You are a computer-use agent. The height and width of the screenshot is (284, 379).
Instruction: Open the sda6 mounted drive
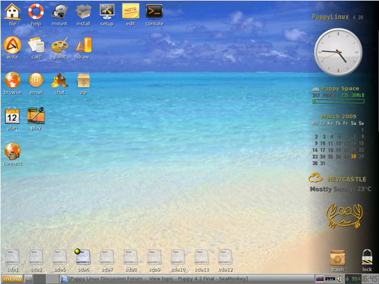83,257
